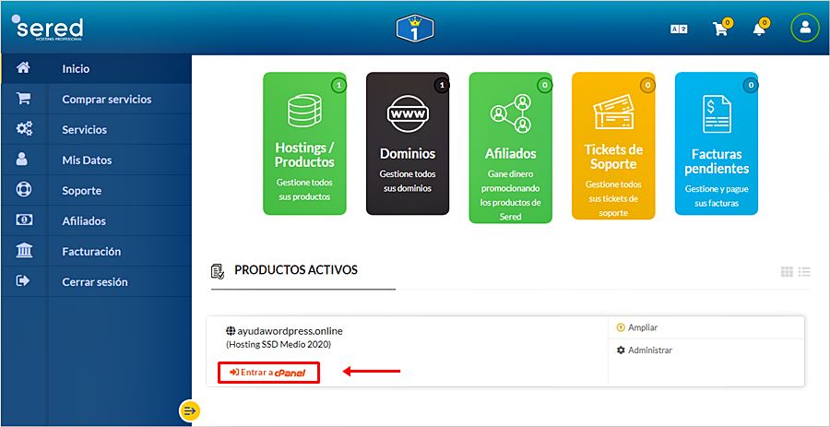This screenshot has width=830, height=427.
Task: Click the Productos Activos checklist icon
Action: [218, 271]
